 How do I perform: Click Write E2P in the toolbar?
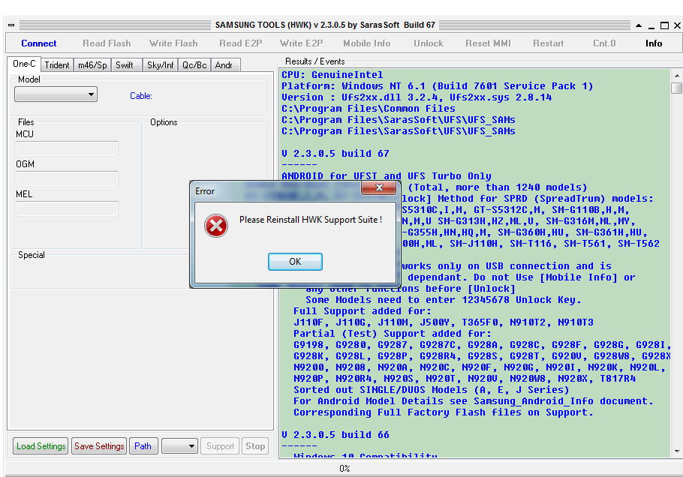301,43
